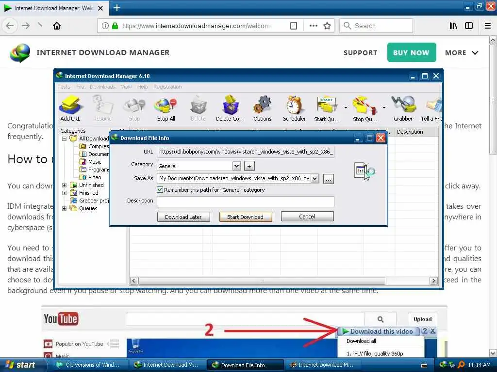Switch to Old versions of Windows taskbar item
This screenshot has width=497, height=372.
pyautogui.click(x=88, y=365)
